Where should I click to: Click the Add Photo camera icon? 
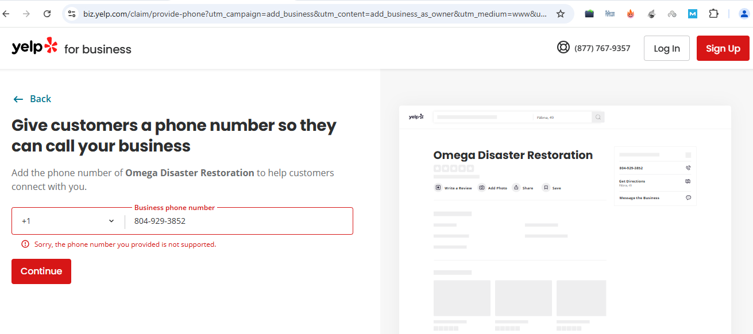click(x=482, y=188)
